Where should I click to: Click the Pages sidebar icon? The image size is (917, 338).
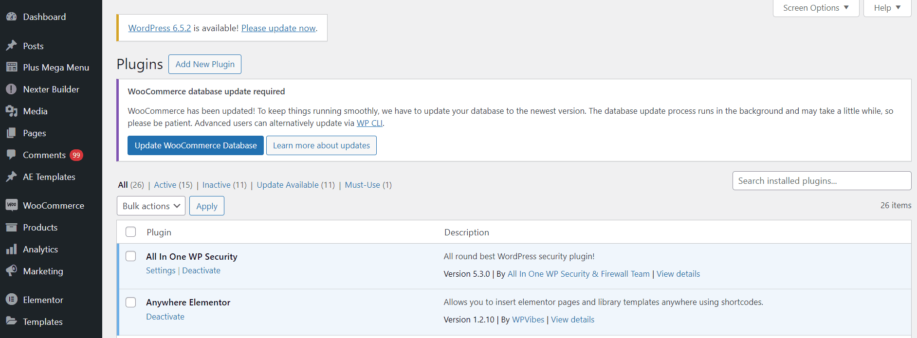(12, 133)
